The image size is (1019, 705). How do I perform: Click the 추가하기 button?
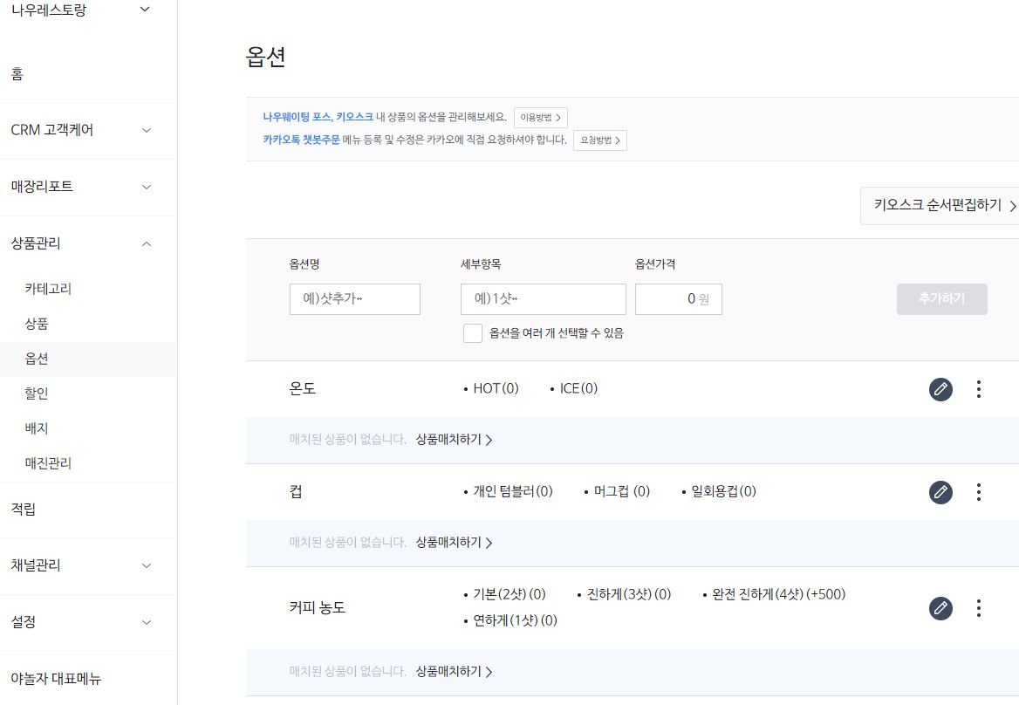tap(941, 299)
